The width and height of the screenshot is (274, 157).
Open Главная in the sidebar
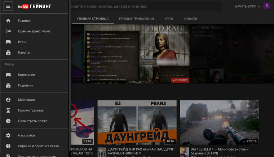(x=24, y=21)
